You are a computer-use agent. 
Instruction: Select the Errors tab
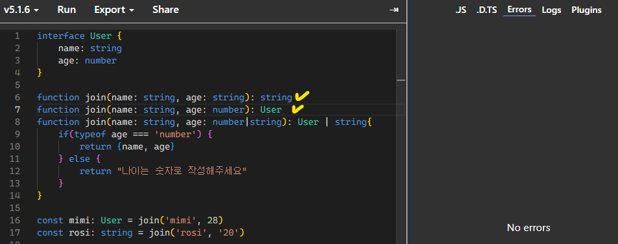coord(519,10)
